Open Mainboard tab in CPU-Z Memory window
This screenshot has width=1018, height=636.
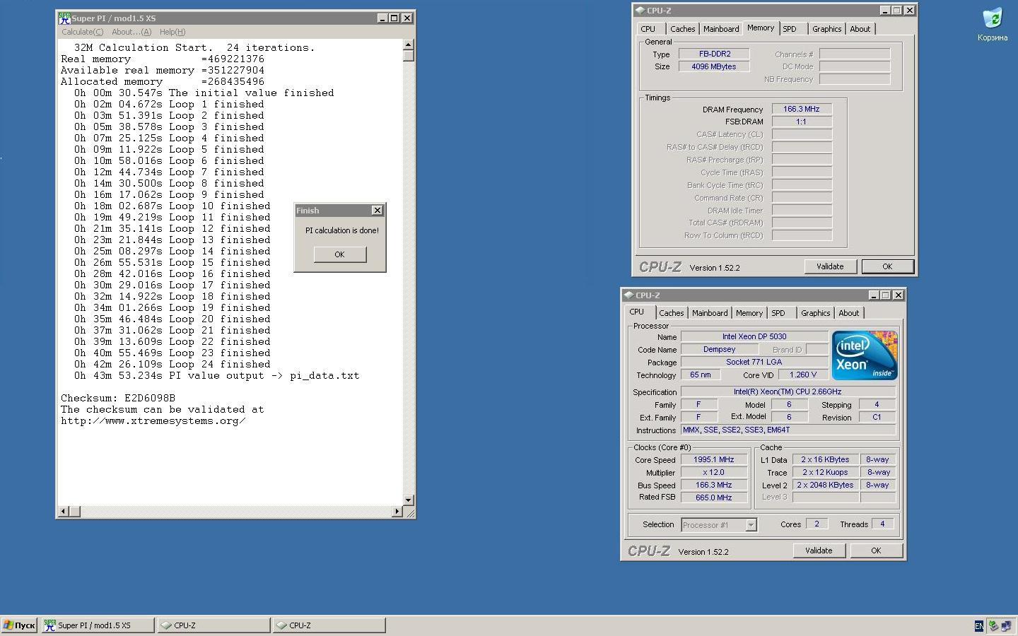721,29
